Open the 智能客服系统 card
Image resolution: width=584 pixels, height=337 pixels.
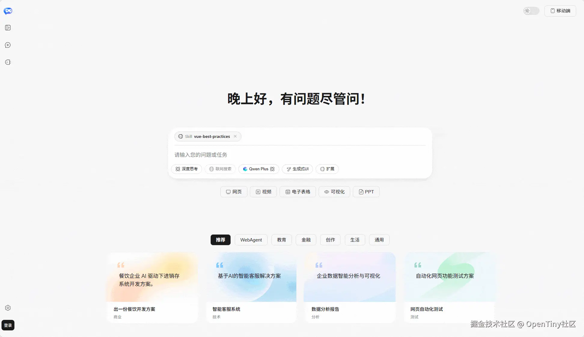(x=251, y=288)
